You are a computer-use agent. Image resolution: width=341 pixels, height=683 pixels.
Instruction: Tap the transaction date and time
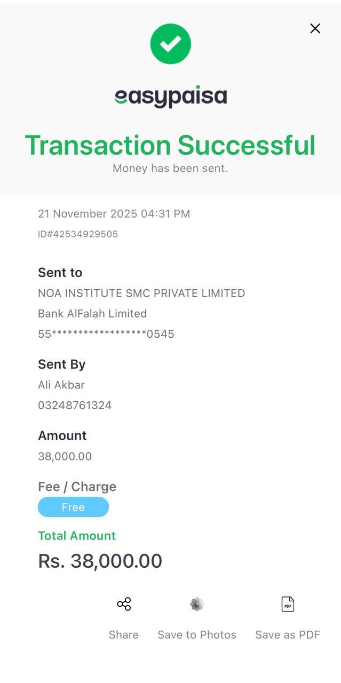pos(114,214)
